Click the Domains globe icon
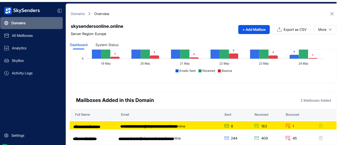This screenshot has width=337, height=145. pyautogui.click(x=7, y=23)
